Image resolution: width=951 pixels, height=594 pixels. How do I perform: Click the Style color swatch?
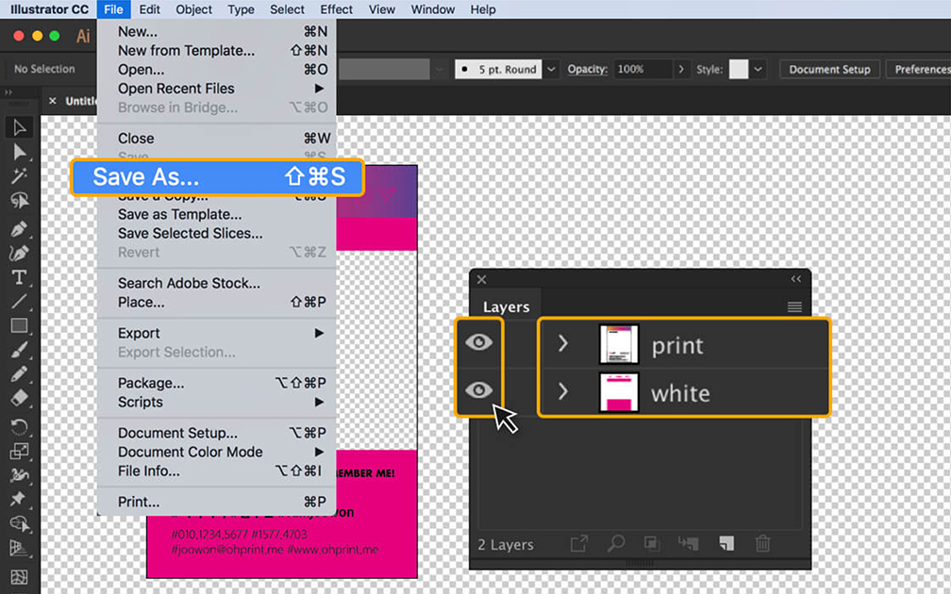[739, 70]
